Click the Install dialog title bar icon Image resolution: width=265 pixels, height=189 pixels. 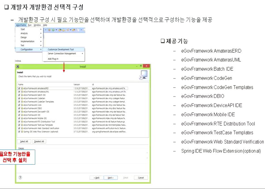tap(18, 66)
